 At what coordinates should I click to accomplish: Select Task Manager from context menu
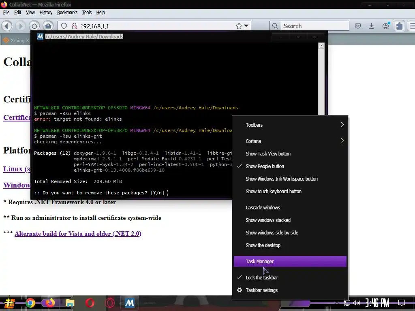290,261
